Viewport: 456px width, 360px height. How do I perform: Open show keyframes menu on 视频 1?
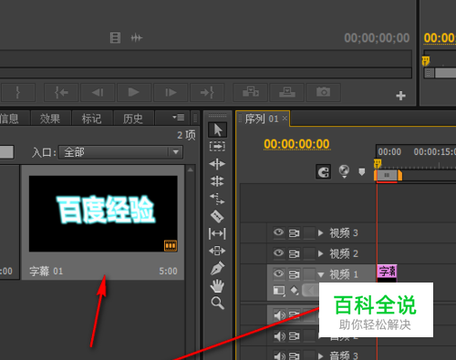coord(295,291)
